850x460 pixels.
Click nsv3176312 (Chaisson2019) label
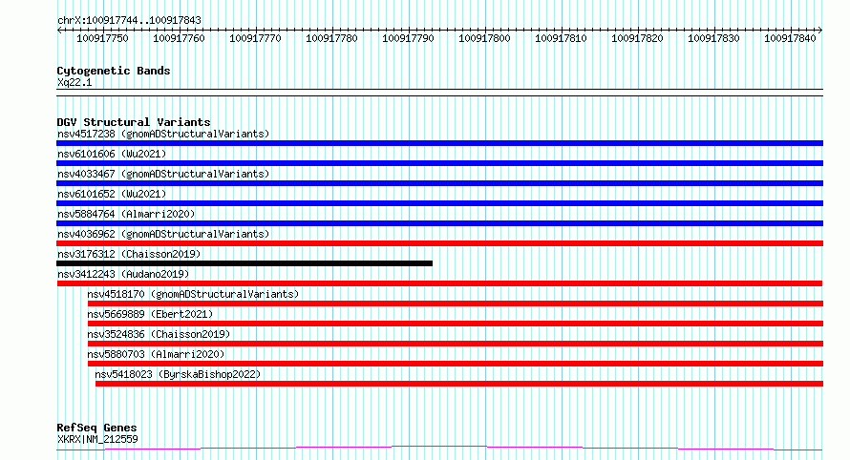pyautogui.click(x=129, y=254)
